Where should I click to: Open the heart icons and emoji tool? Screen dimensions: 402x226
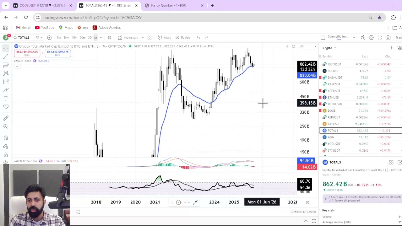6,107
